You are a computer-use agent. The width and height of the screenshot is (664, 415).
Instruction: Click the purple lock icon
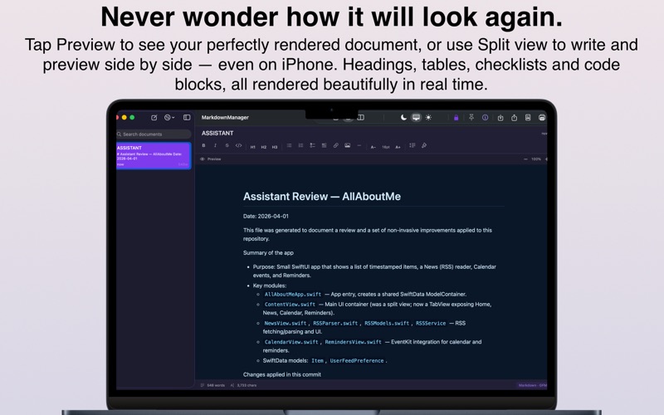pos(456,118)
